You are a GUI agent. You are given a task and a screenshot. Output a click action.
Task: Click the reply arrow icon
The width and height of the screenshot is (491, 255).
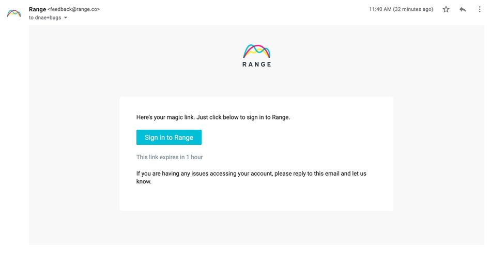[x=463, y=9]
